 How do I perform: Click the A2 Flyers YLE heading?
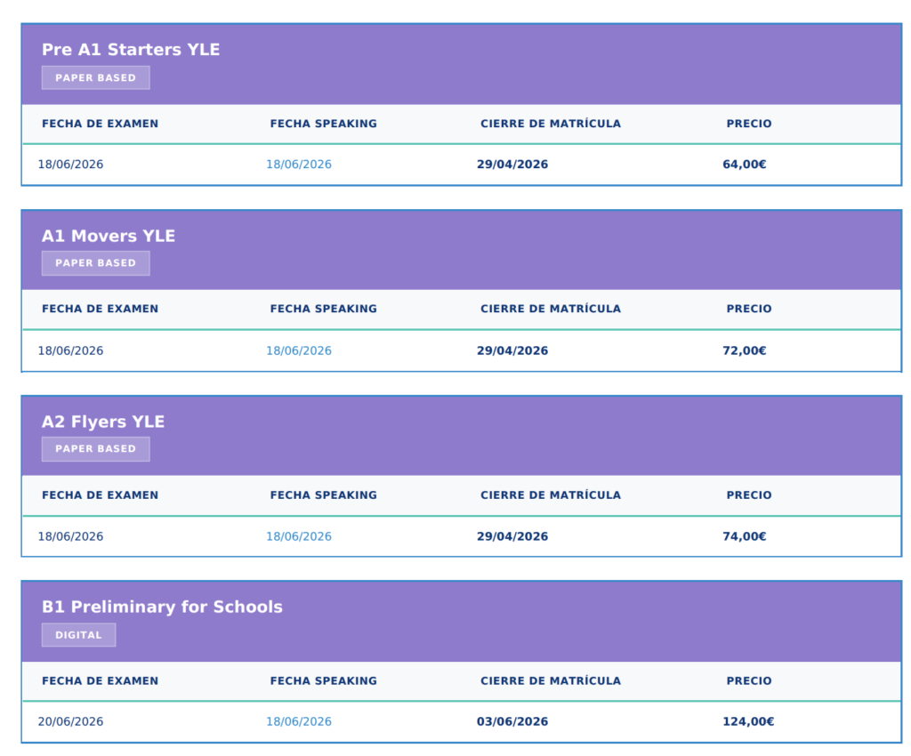(103, 422)
